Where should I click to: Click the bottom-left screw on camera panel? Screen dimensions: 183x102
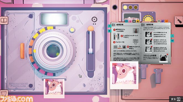[31, 86]
